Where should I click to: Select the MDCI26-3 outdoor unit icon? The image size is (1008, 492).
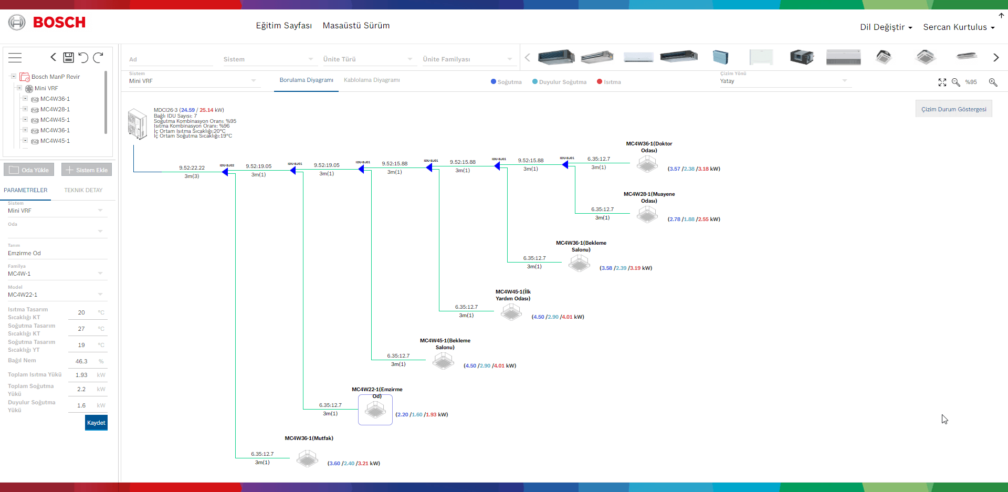click(138, 124)
